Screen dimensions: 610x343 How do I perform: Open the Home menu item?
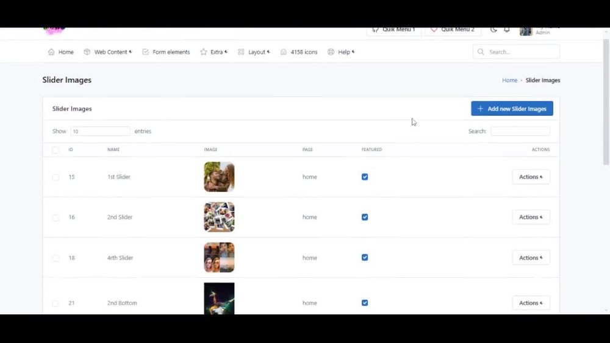[x=60, y=52]
